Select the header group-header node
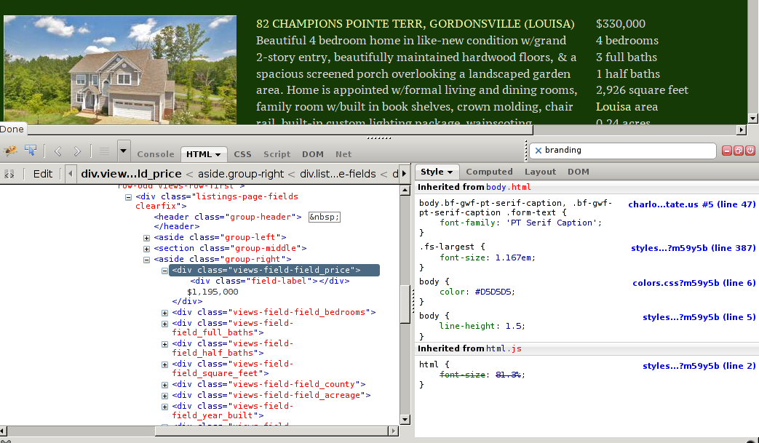The image size is (759, 443). (x=228, y=217)
